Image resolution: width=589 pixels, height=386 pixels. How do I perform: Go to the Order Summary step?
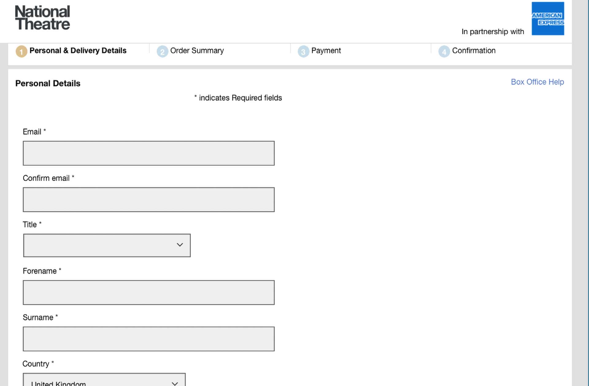[x=197, y=51]
